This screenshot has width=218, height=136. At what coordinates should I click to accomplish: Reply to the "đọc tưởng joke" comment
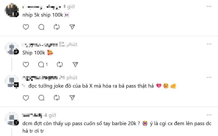point(41,98)
